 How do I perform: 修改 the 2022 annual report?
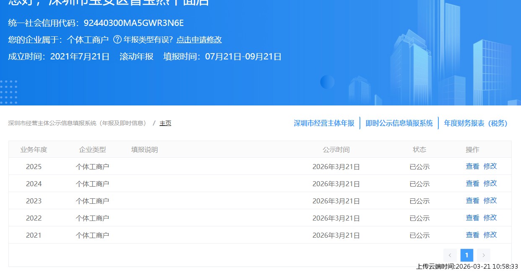tap(490, 218)
